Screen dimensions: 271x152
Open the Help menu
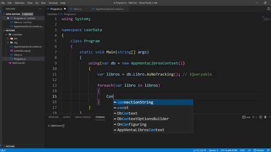click(63, 3)
